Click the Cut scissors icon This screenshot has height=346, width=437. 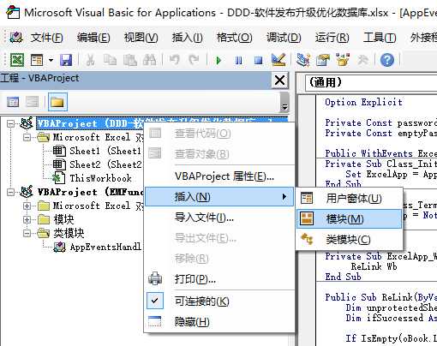pos(90,60)
